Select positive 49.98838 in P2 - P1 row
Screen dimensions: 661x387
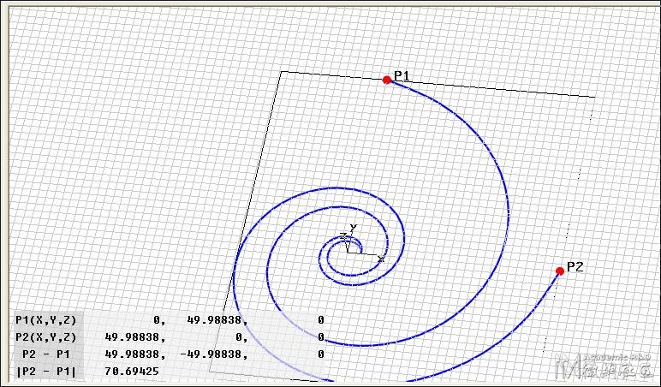[135, 354]
